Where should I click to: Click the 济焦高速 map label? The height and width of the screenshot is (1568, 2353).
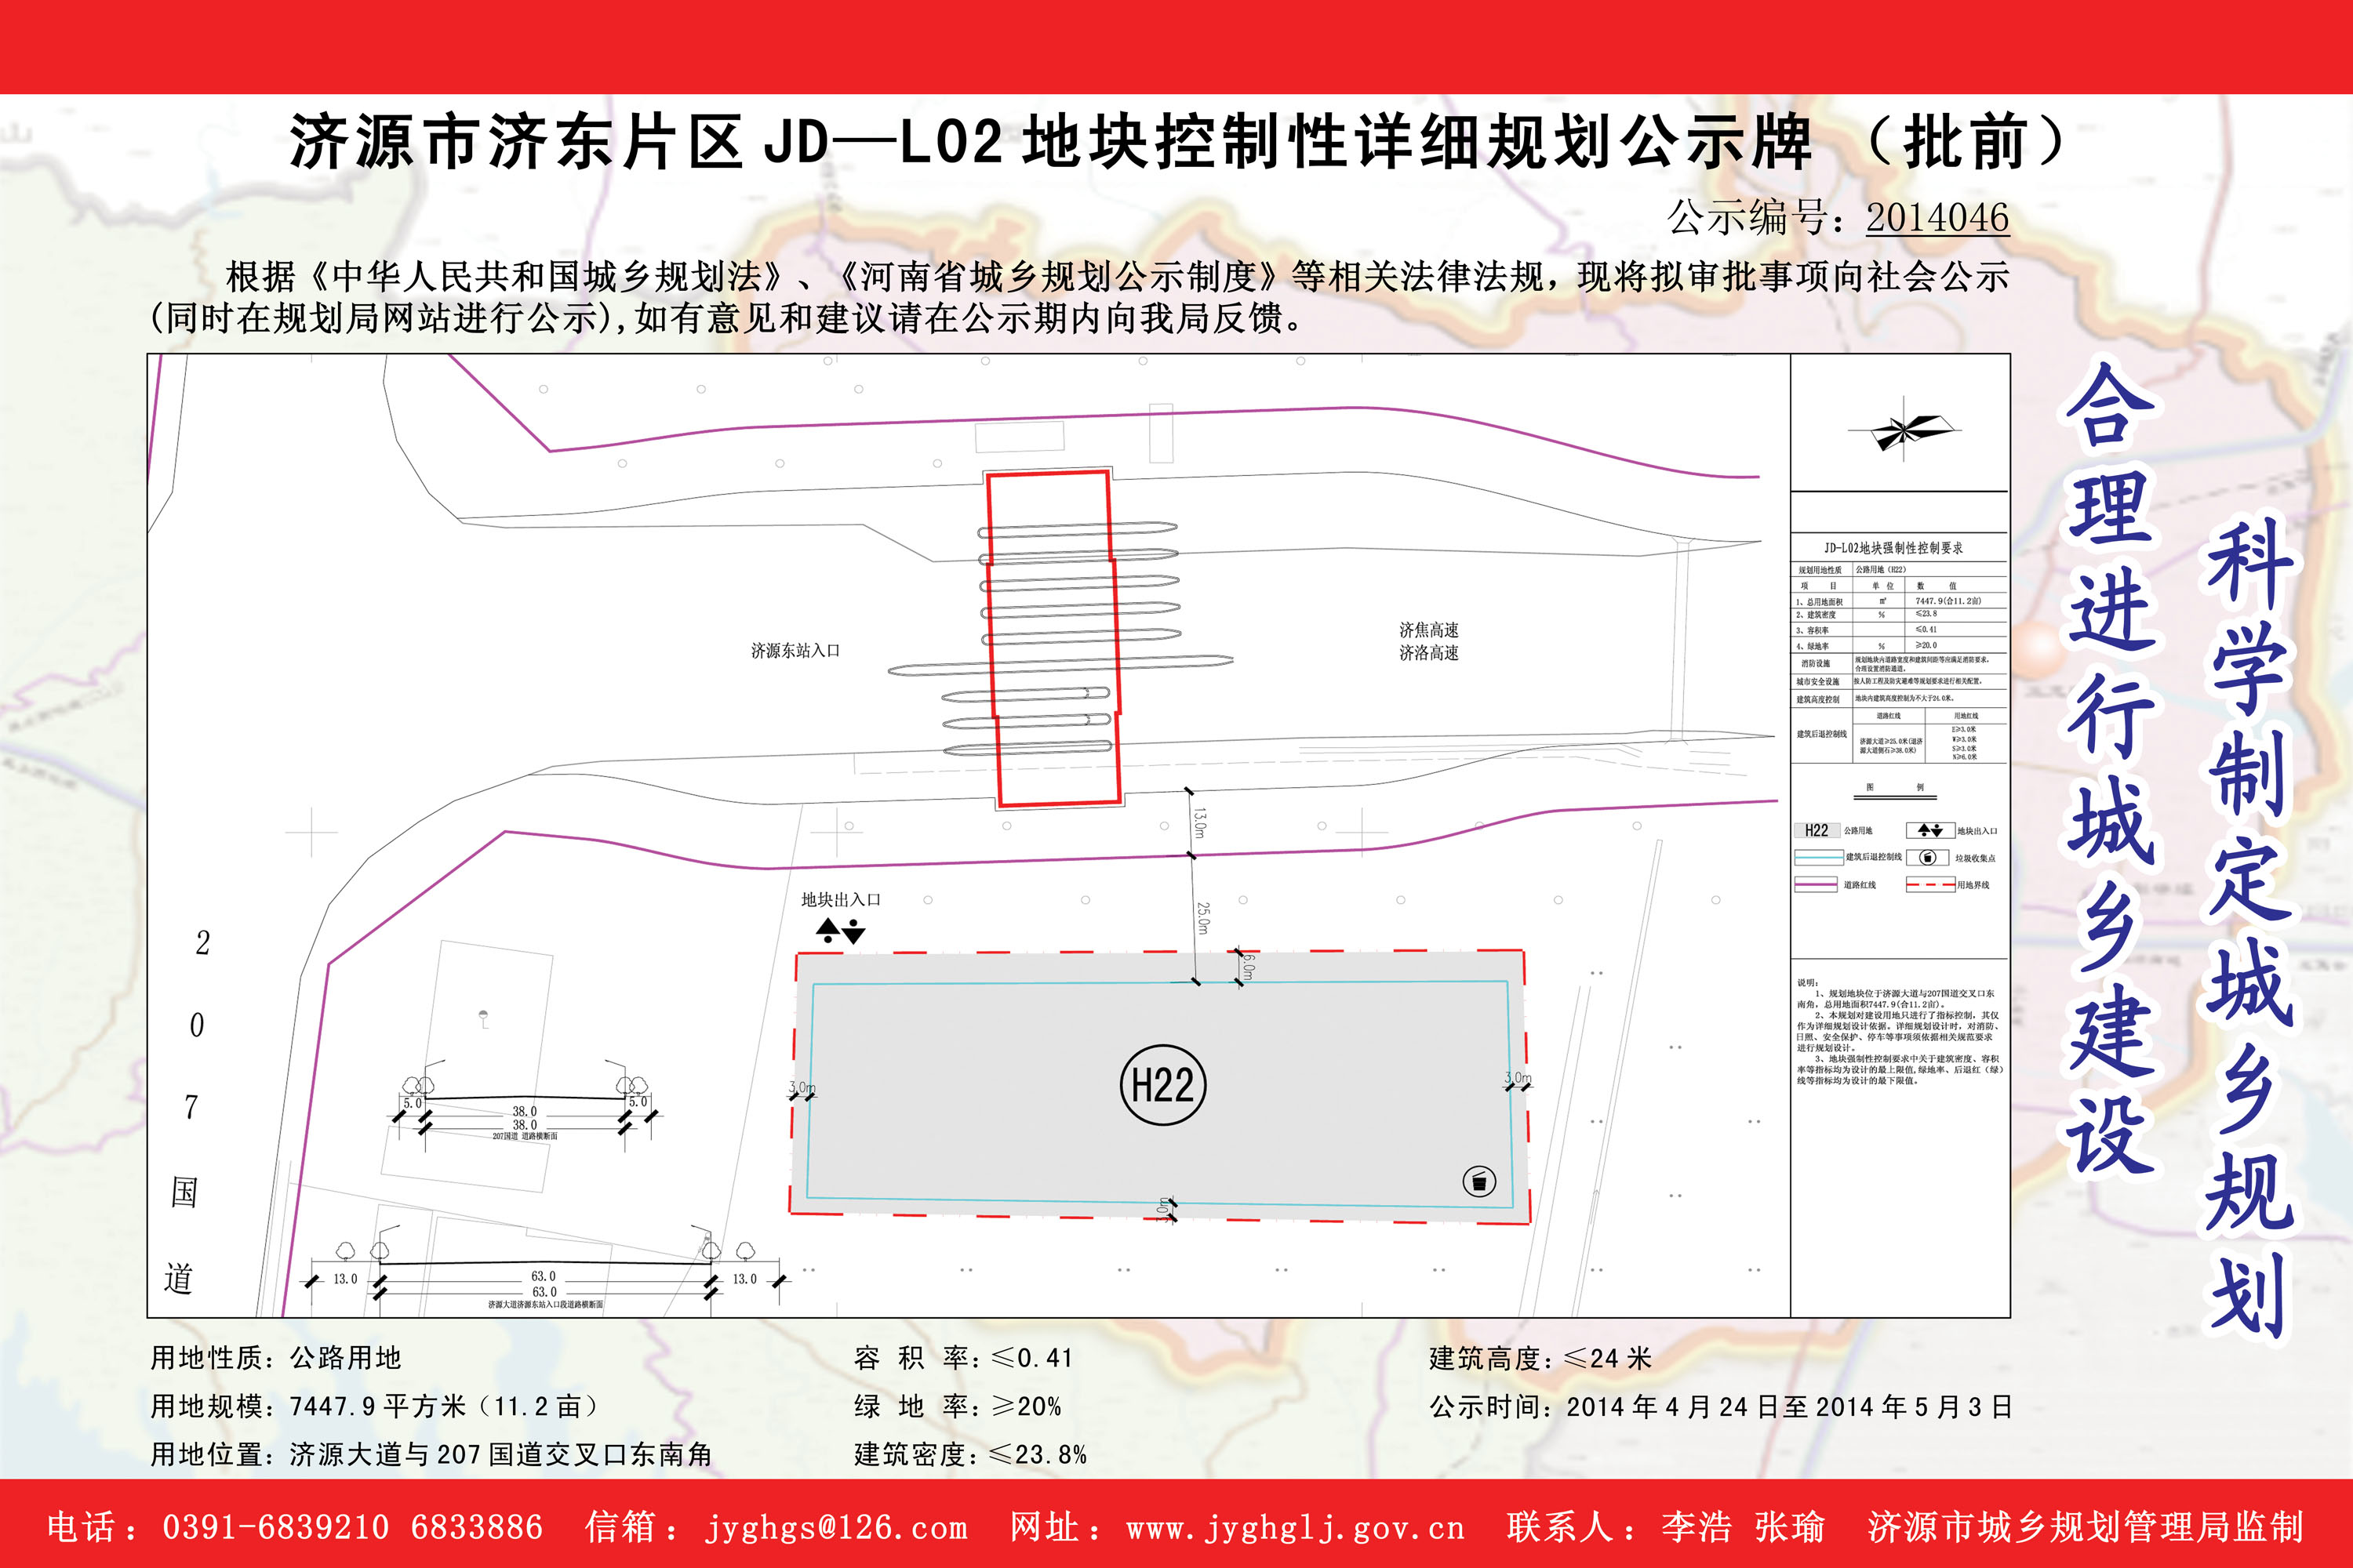click(x=1428, y=630)
